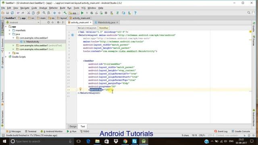The width and height of the screenshot is (258, 145).
Task: Expand the res folder
Action: 10,53
